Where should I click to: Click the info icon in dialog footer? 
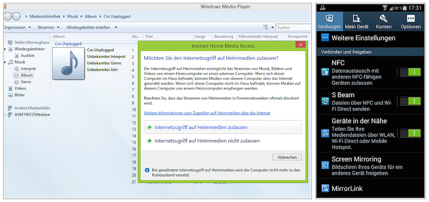pos(147,170)
